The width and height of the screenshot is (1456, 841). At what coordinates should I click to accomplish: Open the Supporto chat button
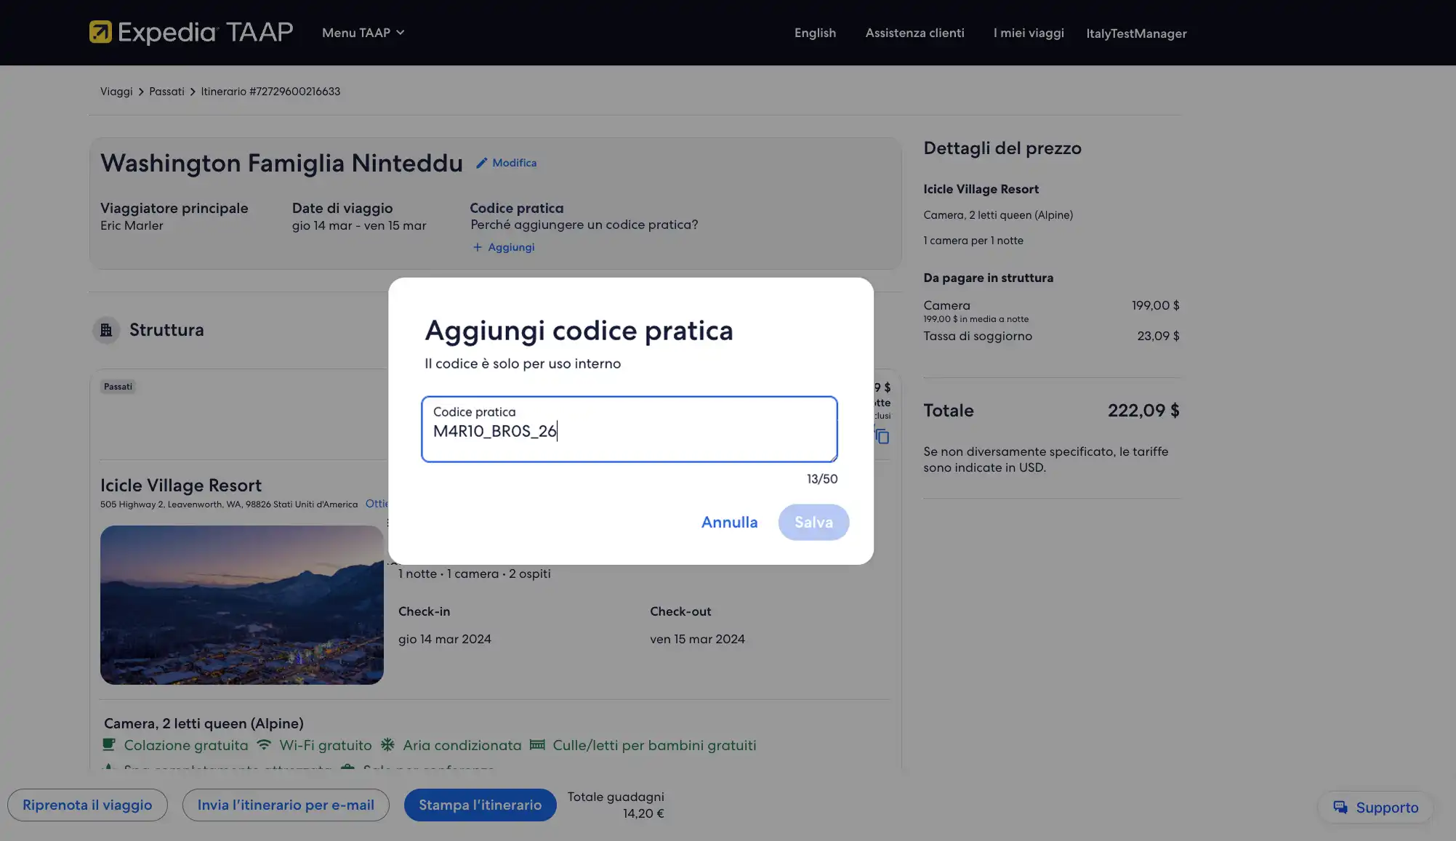[1375, 807]
